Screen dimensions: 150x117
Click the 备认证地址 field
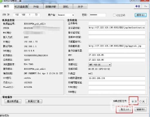(117, 32)
